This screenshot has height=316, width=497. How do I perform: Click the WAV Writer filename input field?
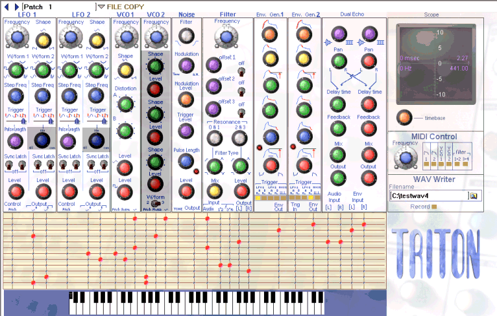click(x=428, y=195)
